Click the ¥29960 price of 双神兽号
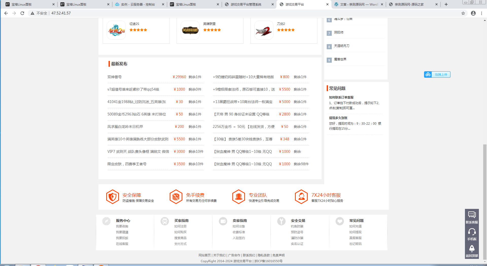 click(x=179, y=77)
